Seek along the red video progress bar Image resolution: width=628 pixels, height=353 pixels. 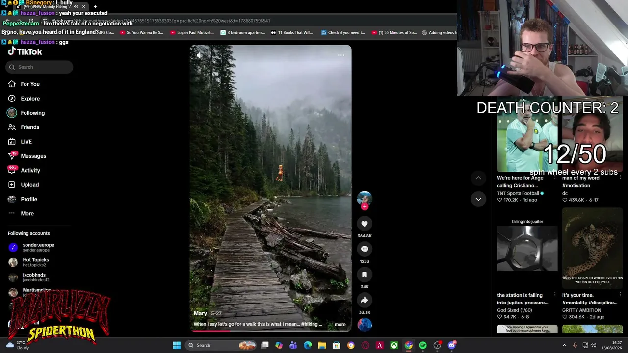pos(270,331)
